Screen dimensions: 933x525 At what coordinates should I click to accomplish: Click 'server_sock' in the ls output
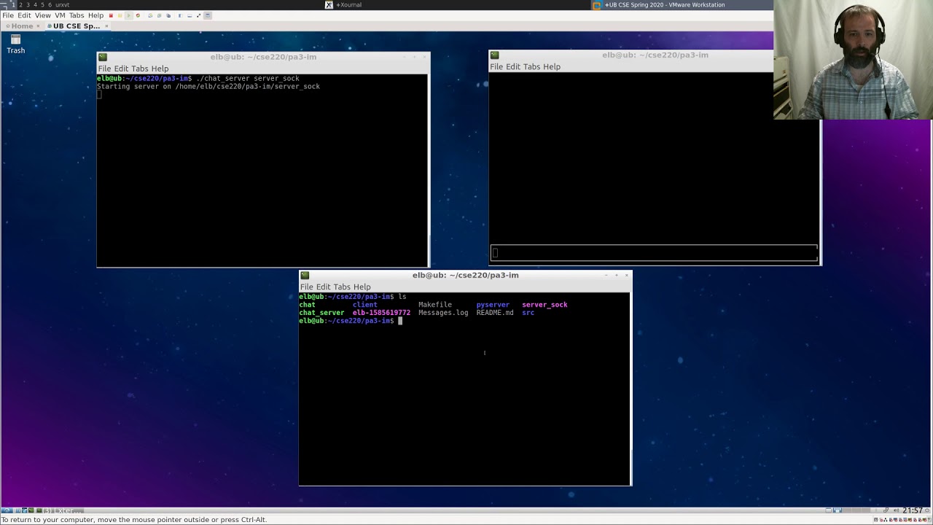(544, 305)
